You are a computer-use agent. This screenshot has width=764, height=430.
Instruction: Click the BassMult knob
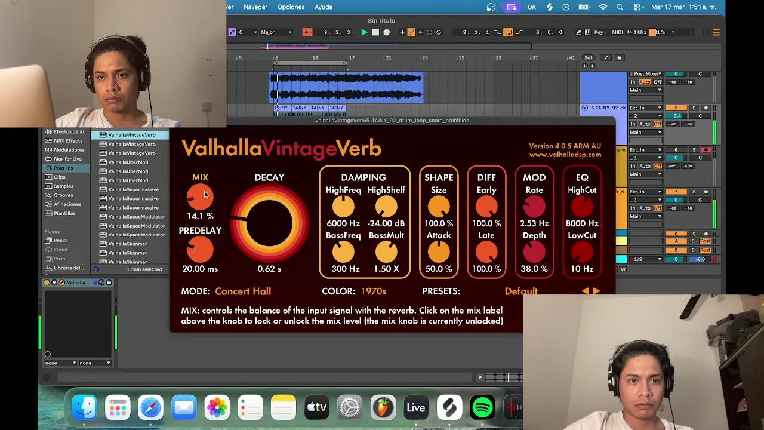point(386,252)
